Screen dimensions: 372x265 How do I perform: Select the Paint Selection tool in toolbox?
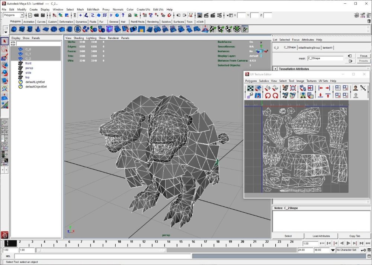pos(5,58)
